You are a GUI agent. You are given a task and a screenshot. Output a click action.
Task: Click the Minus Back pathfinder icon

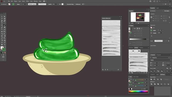tap(168, 84)
